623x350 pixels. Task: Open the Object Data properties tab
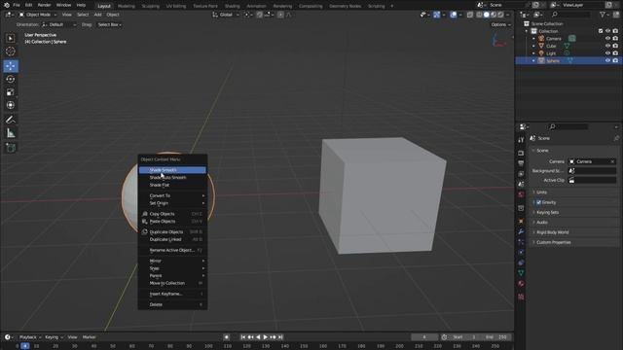point(521,272)
